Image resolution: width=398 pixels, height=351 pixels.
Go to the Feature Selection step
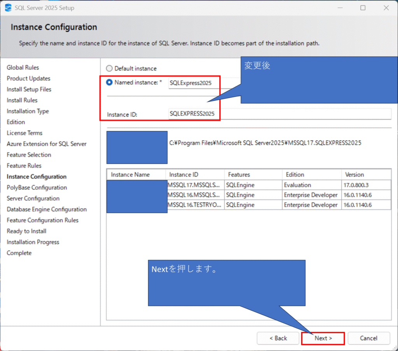tap(29, 155)
